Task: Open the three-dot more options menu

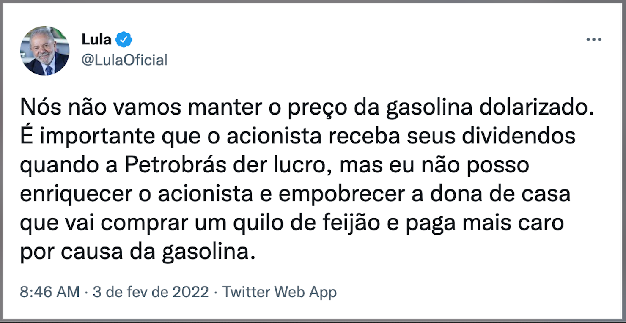Action: [x=593, y=40]
